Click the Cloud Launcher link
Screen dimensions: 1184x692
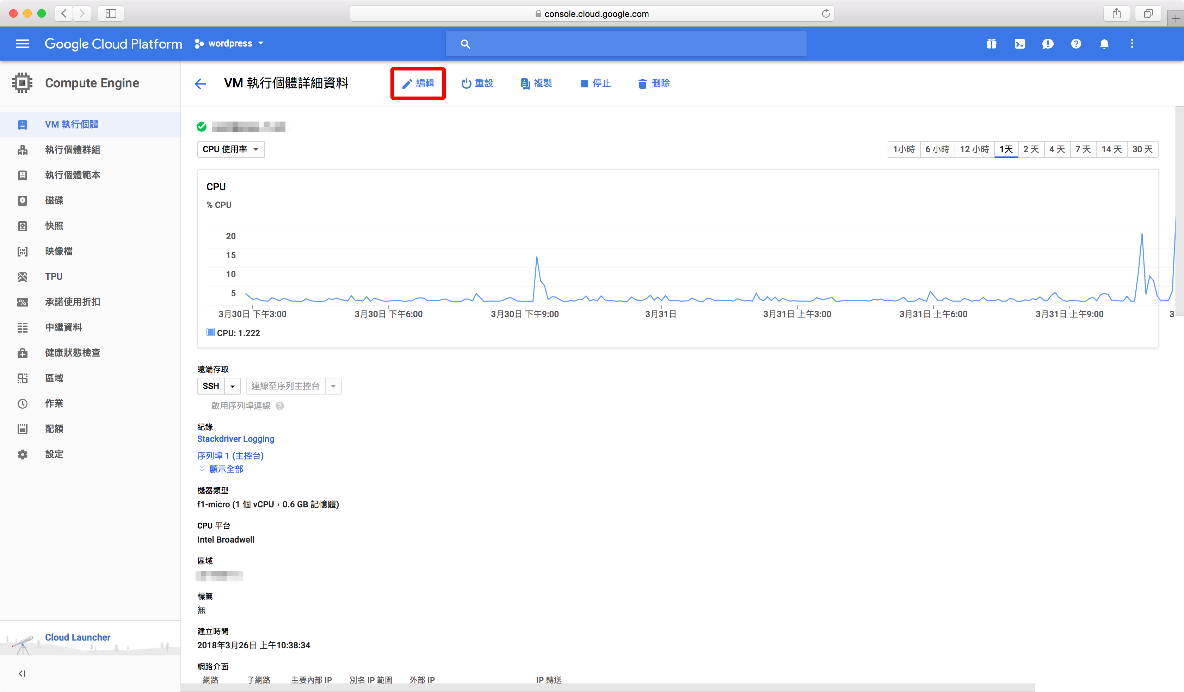point(78,637)
